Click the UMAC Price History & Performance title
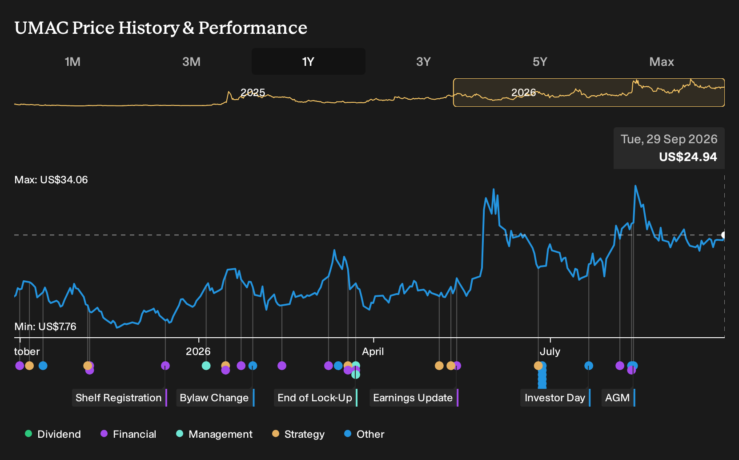Image resolution: width=739 pixels, height=460 pixels. coord(161,28)
